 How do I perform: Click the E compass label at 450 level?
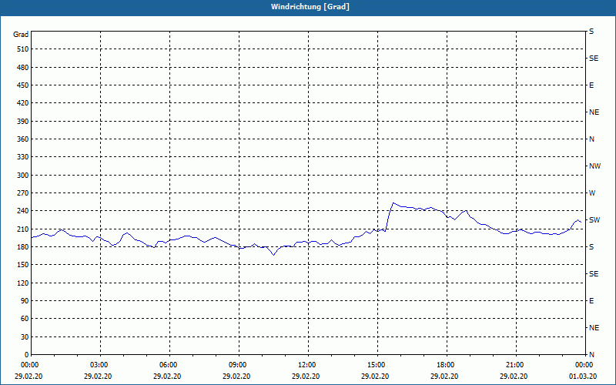pyautogui.click(x=591, y=85)
